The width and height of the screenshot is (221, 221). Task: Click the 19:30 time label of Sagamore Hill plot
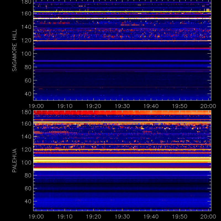pyautogui.click(x=122, y=106)
